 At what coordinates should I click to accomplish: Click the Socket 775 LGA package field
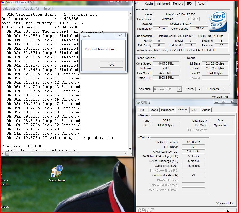click(x=181, y=24)
